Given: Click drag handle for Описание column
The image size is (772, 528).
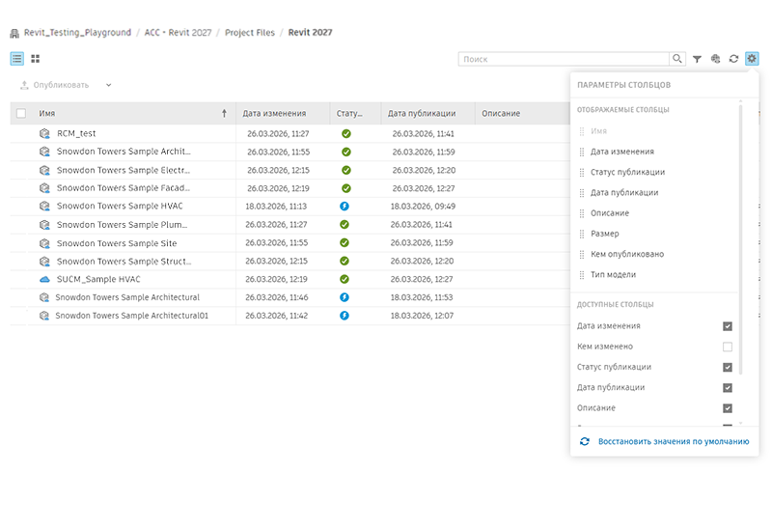Looking at the screenshot, I should pyautogui.click(x=582, y=213).
